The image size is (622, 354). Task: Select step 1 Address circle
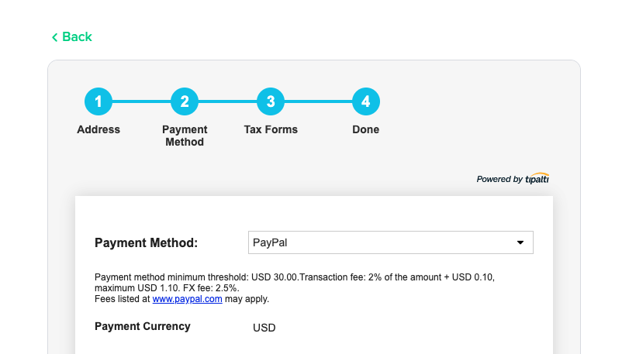click(98, 101)
